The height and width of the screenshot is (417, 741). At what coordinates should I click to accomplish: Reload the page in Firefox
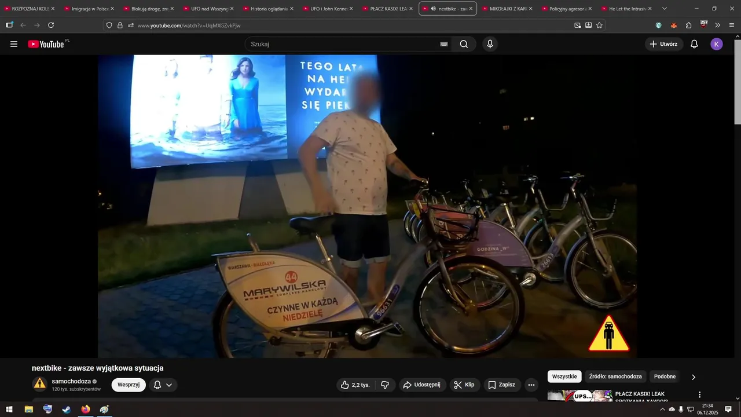tap(51, 25)
